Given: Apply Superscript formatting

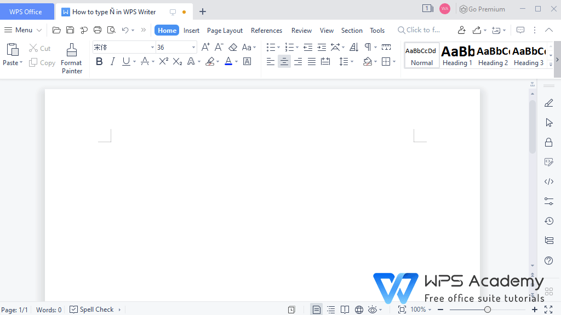Looking at the screenshot, I should 163,61.
